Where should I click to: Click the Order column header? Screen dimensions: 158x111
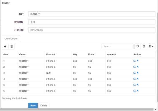click(x=31, y=55)
